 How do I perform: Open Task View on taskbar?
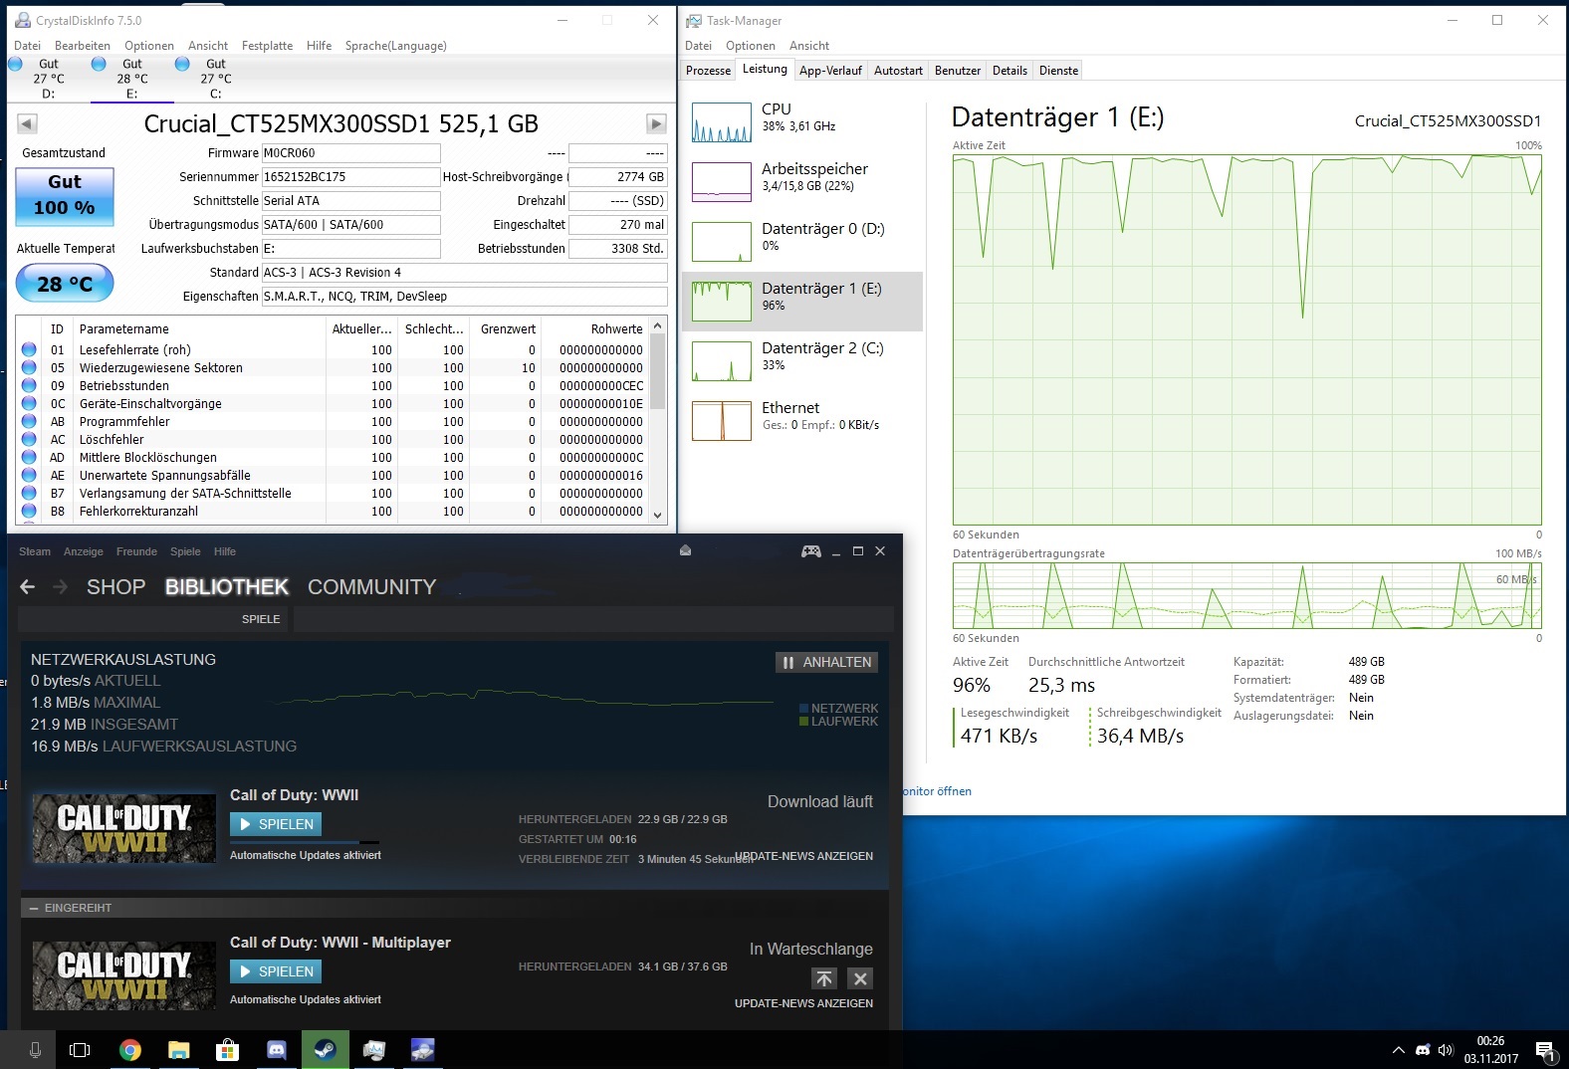(x=80, y=1050)
